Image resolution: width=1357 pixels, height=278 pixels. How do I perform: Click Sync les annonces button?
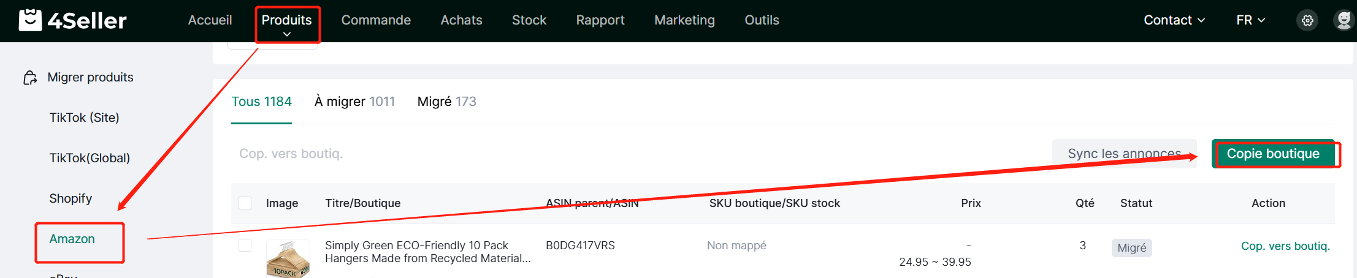click(1125, 154)
